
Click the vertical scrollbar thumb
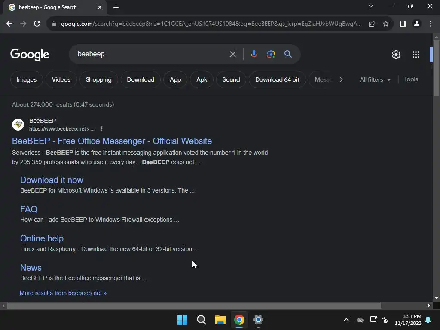click(436, 68)
